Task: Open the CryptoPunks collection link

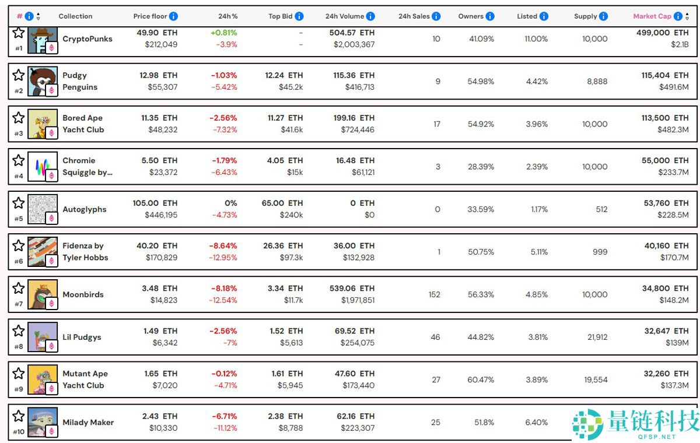Action: pyautogui.click(x=87, y=39)
